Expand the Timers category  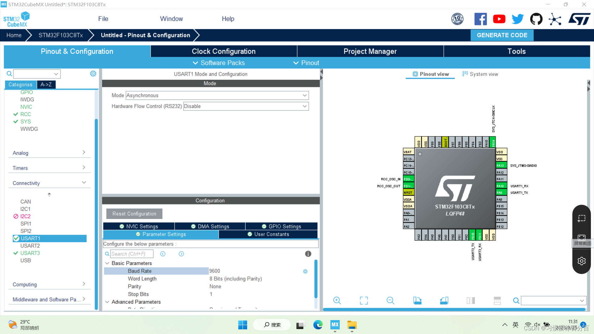tap(49, 168)
